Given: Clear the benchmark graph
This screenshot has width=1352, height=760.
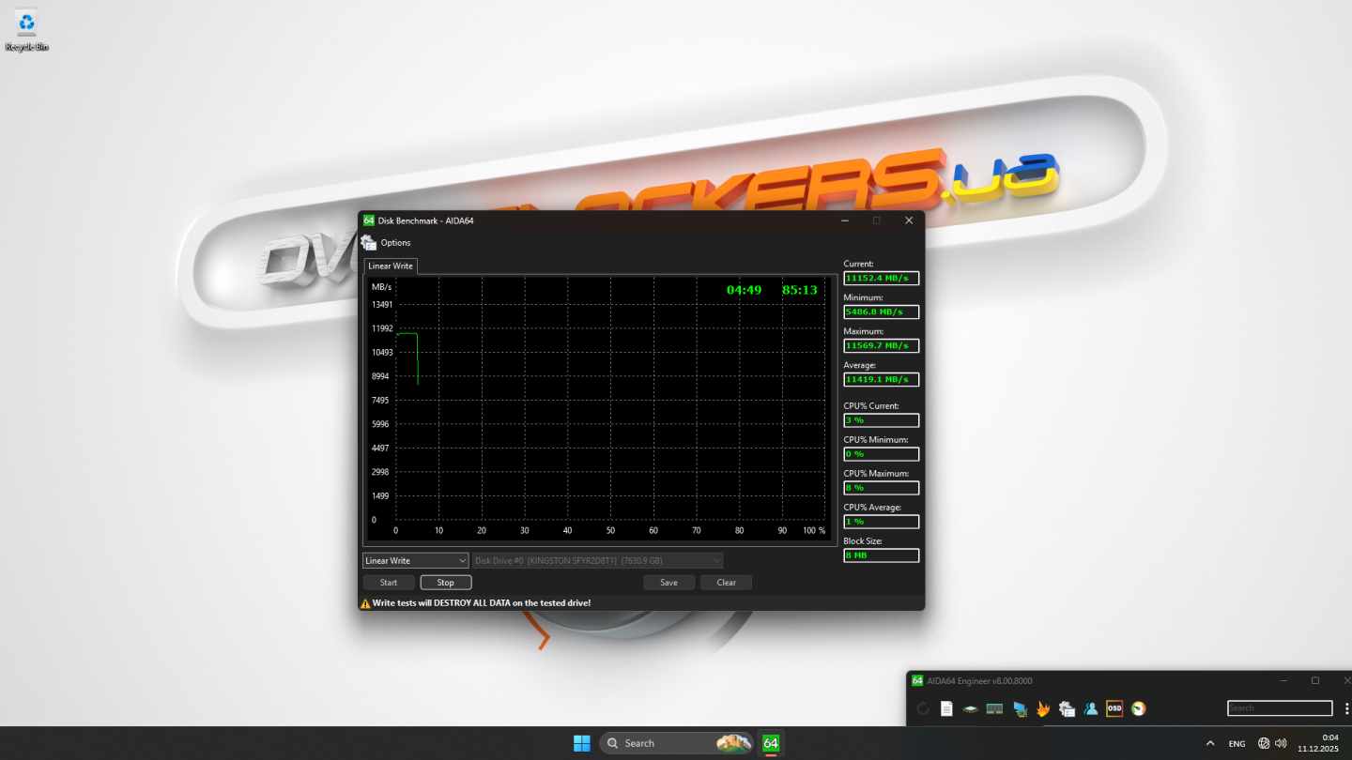Looking at the screenshot, I should point(727,583).
